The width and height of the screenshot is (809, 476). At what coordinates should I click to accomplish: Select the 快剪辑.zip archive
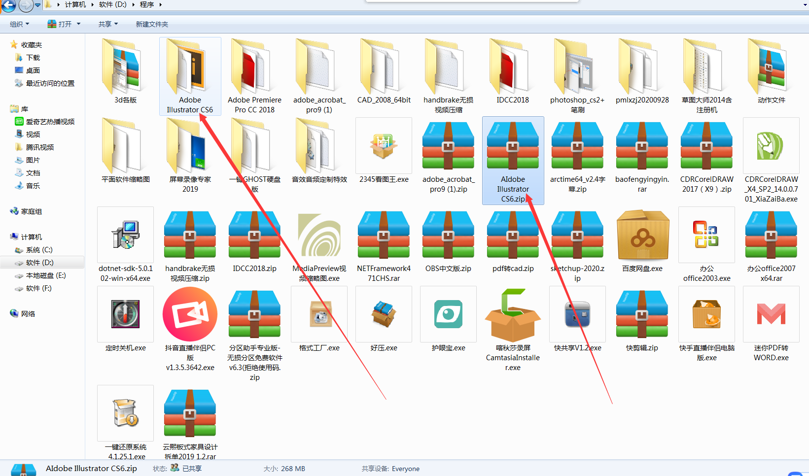click(x=642, y=314)
